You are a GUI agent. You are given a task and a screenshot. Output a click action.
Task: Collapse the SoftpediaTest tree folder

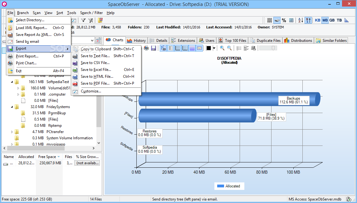pos(12,82)
